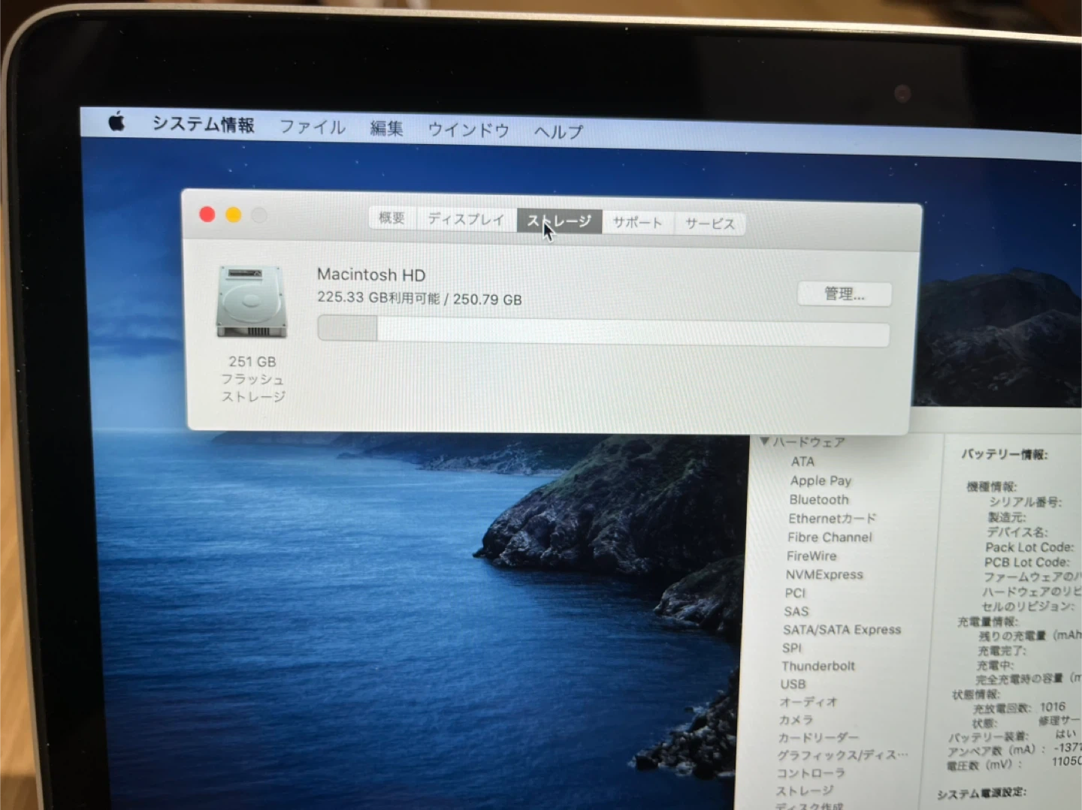The height and width of the screenshot is (810, 1082).
Task: Switch to the 概要 tab
Action: click(x=392, y=218)
